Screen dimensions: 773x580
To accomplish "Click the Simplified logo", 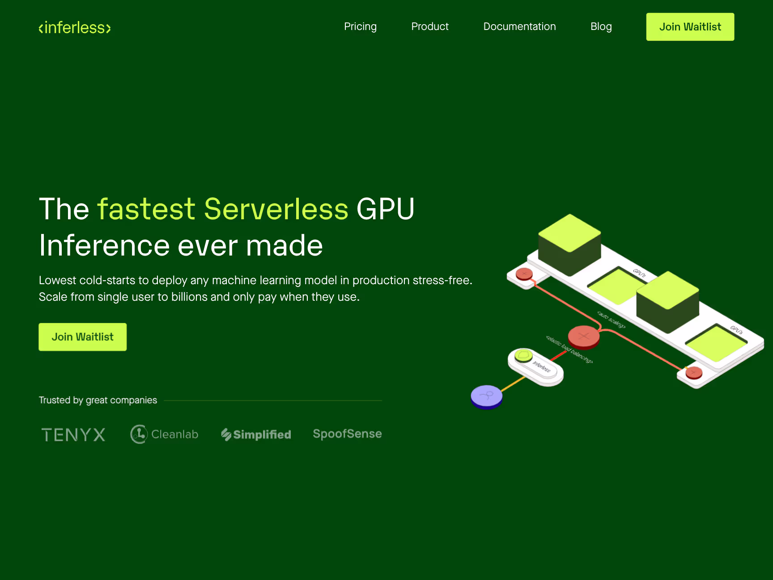I will tap(256, 434).
